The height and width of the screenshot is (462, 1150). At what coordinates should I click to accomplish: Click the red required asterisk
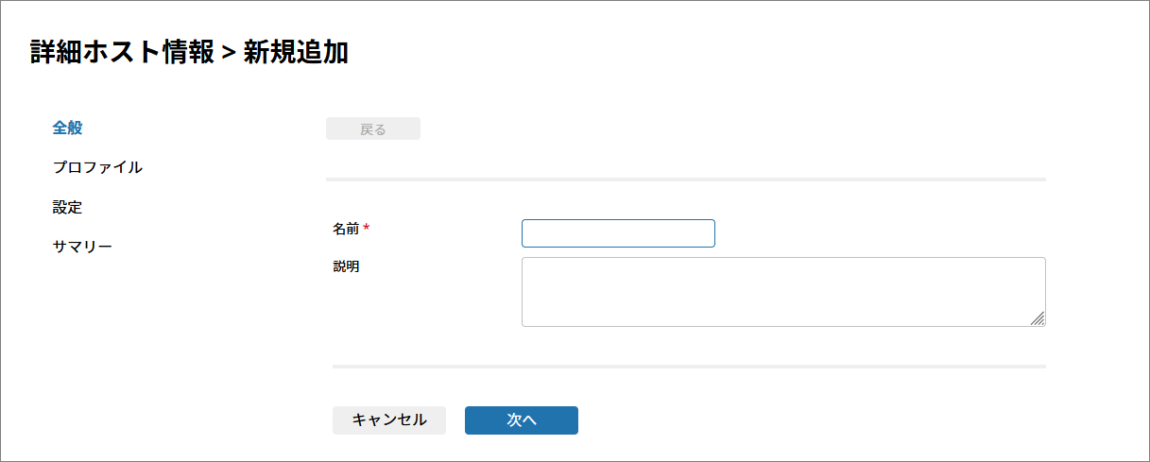(x=367, y=230)
